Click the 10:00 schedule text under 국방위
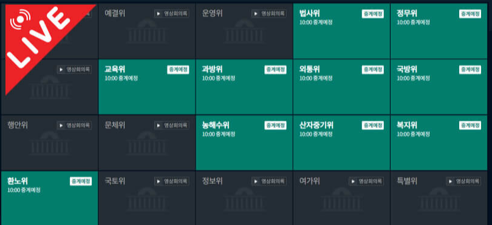Screen dimensions: 492x225 pos(413,78)
